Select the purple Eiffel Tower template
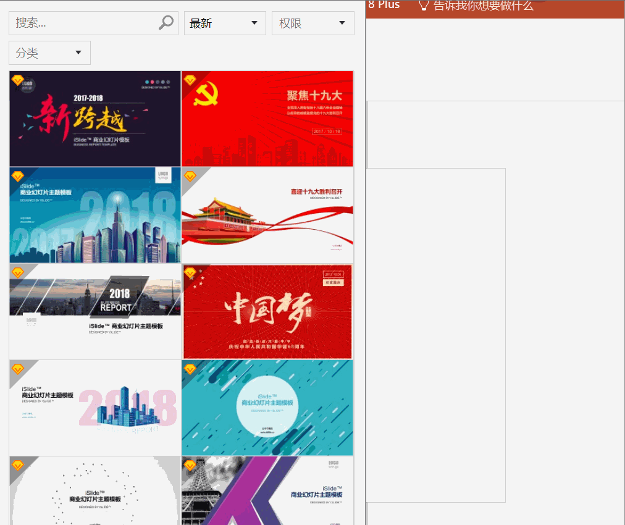This screenshot has width=625, height=525. point(267,490)
